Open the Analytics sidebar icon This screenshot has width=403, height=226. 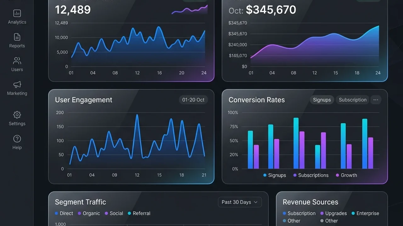click(17, 13)
